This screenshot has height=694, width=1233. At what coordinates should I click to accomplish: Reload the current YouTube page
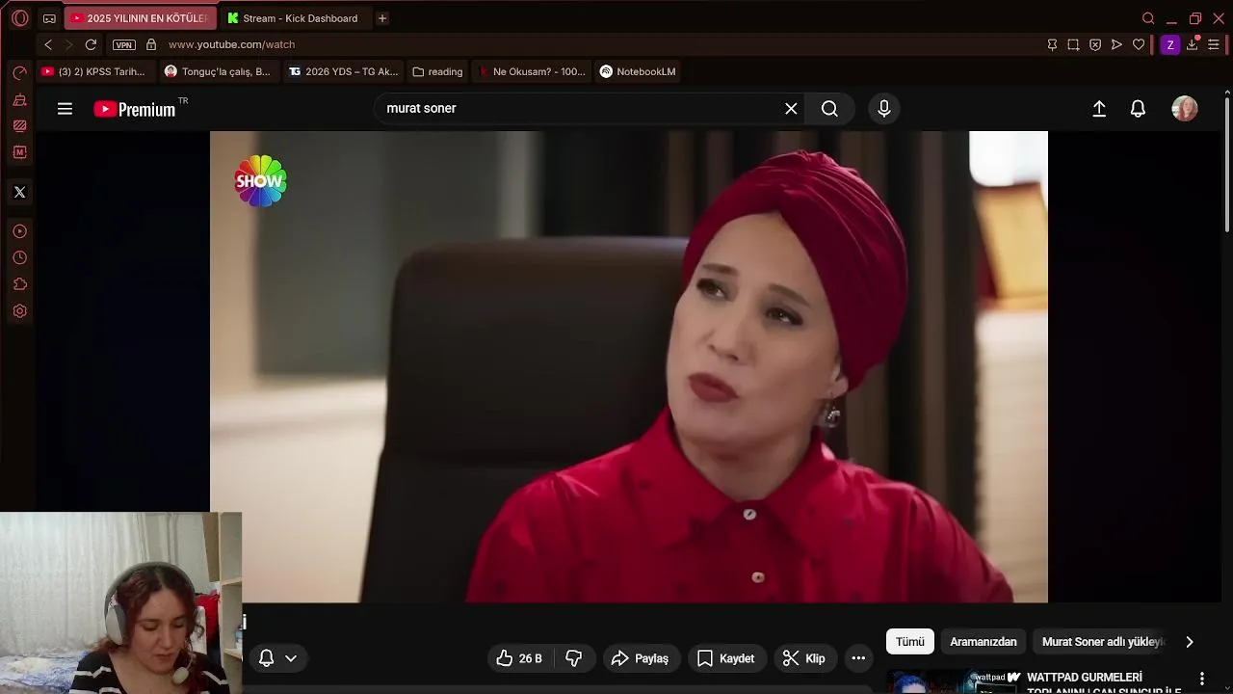tap(91, 44)
